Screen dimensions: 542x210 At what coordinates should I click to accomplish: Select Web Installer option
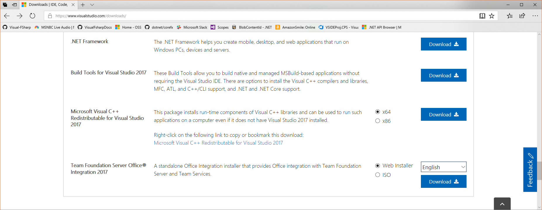378,166
